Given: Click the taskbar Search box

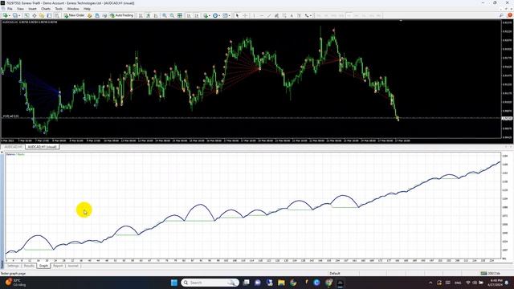Looking at the screenshot, I should pos(210,283).
